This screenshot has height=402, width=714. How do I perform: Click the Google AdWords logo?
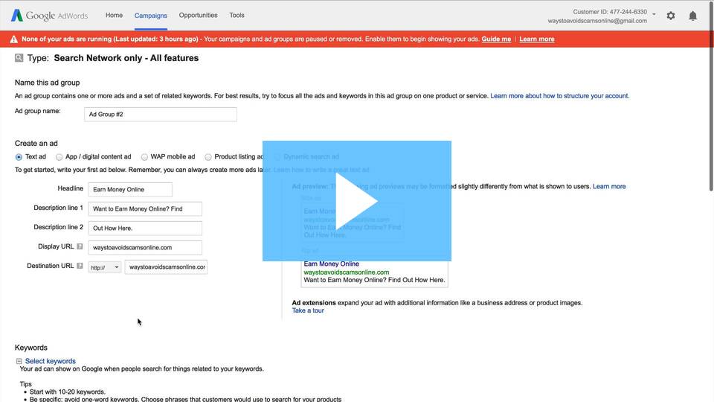click(49, 16)
